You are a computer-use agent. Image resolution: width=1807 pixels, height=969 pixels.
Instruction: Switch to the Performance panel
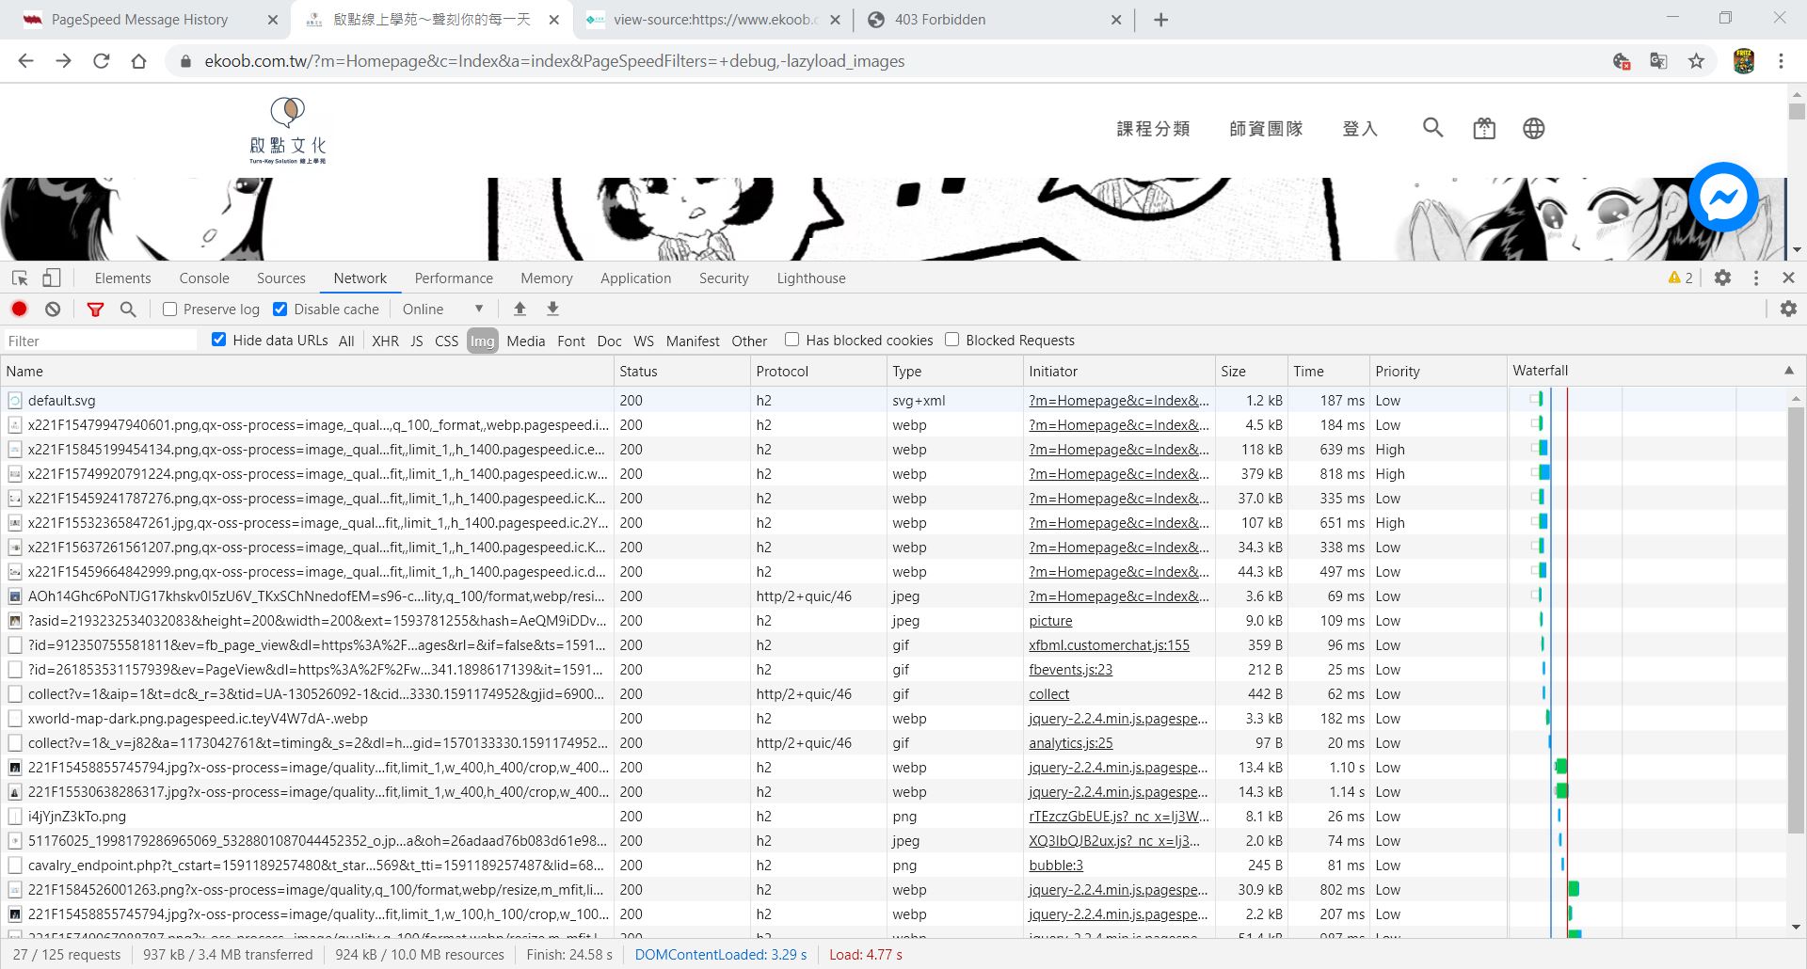454,278
